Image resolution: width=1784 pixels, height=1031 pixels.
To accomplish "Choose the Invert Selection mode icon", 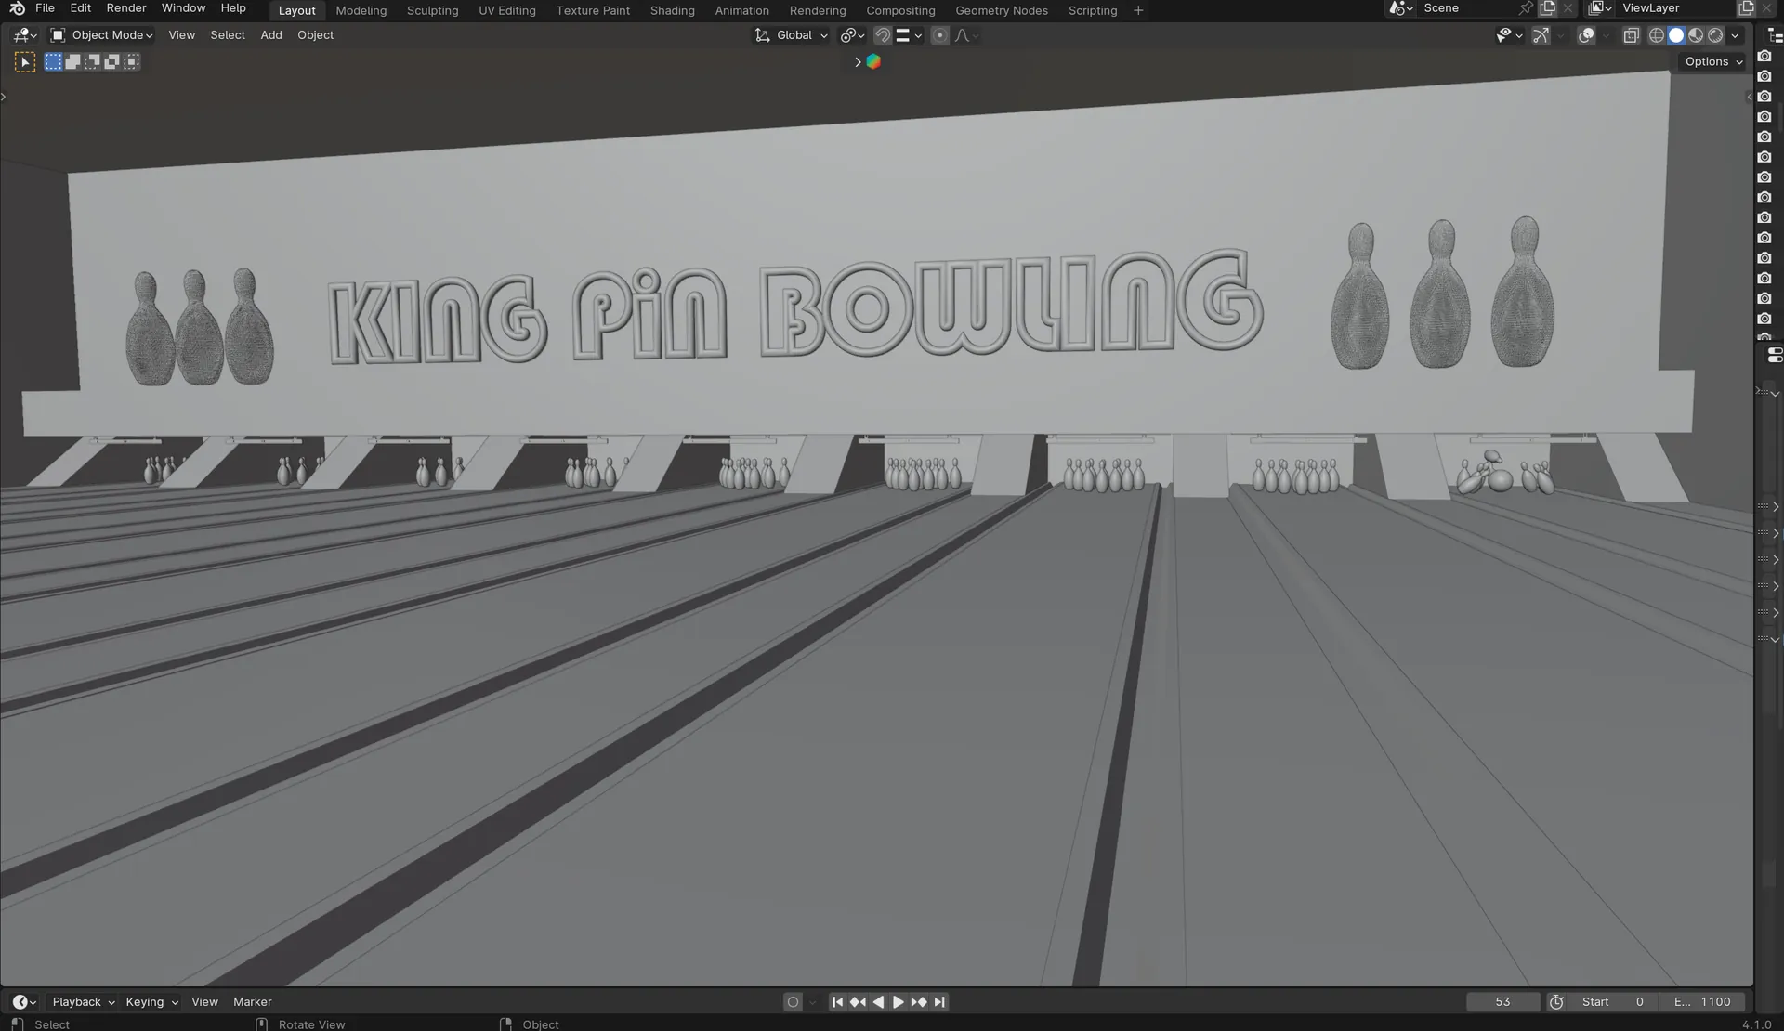I will coord(112,62).
